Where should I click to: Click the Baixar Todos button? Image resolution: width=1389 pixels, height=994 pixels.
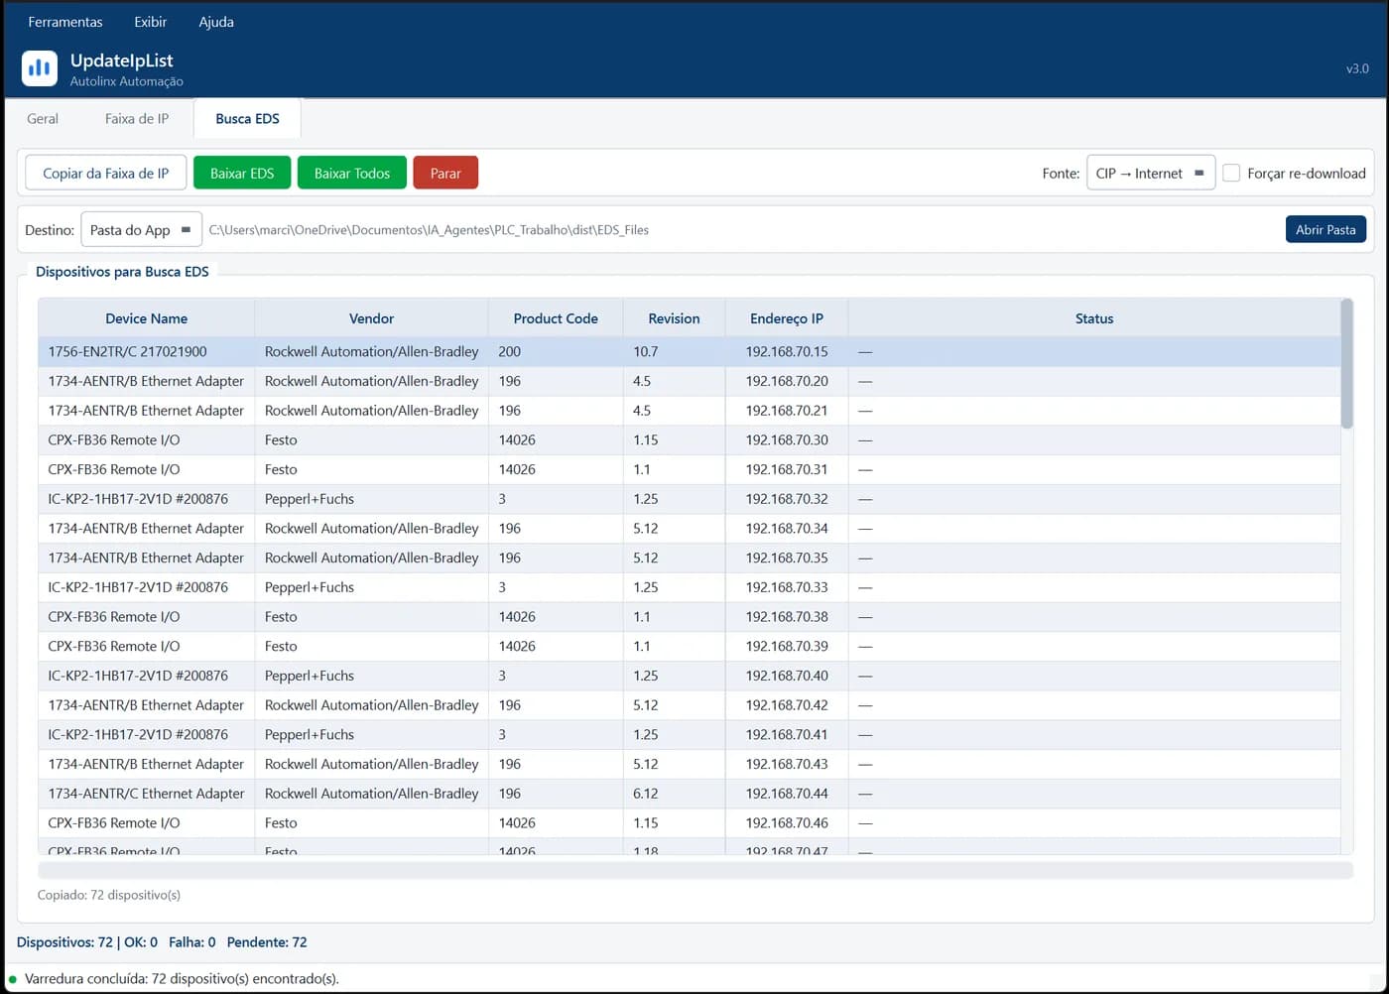[352, 173]
